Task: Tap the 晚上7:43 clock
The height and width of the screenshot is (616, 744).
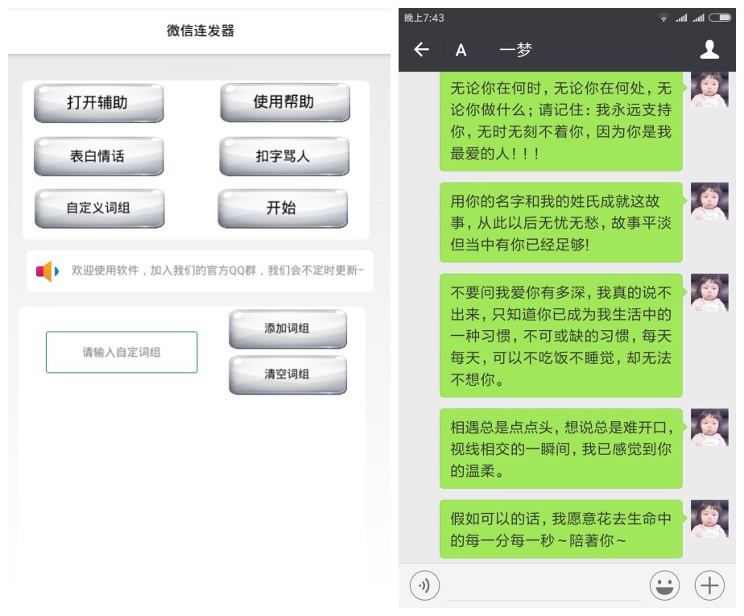Action: pyautogui.click(x=424, y=18)
